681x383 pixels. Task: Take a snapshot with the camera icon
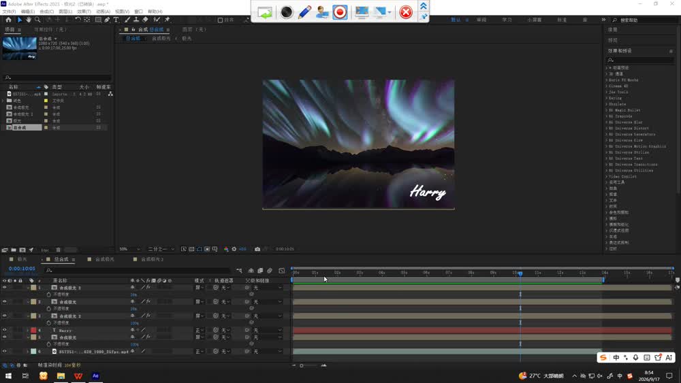click(257, 249)
